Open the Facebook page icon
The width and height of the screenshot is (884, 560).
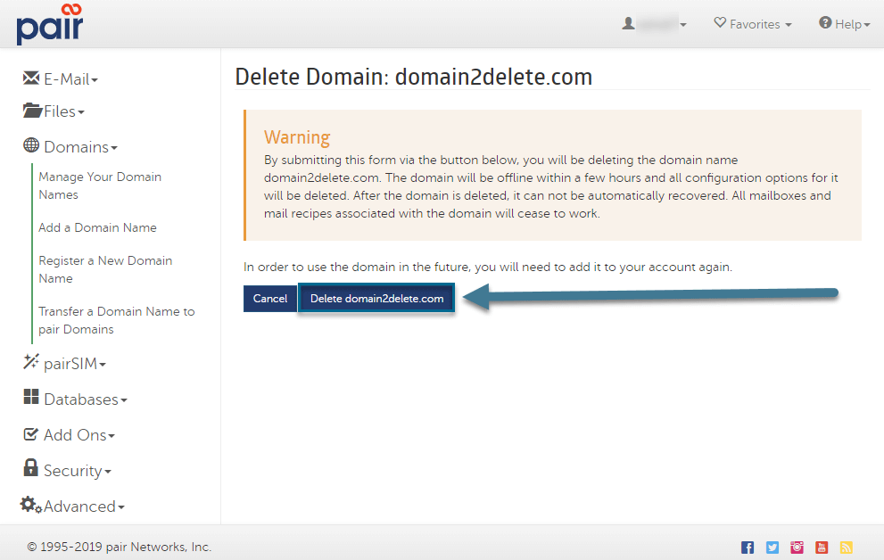click(748, 548)
